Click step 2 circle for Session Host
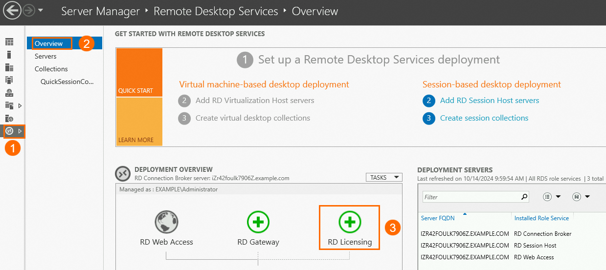Viewport: 606px width, 270px height. (x=429, y=101)
